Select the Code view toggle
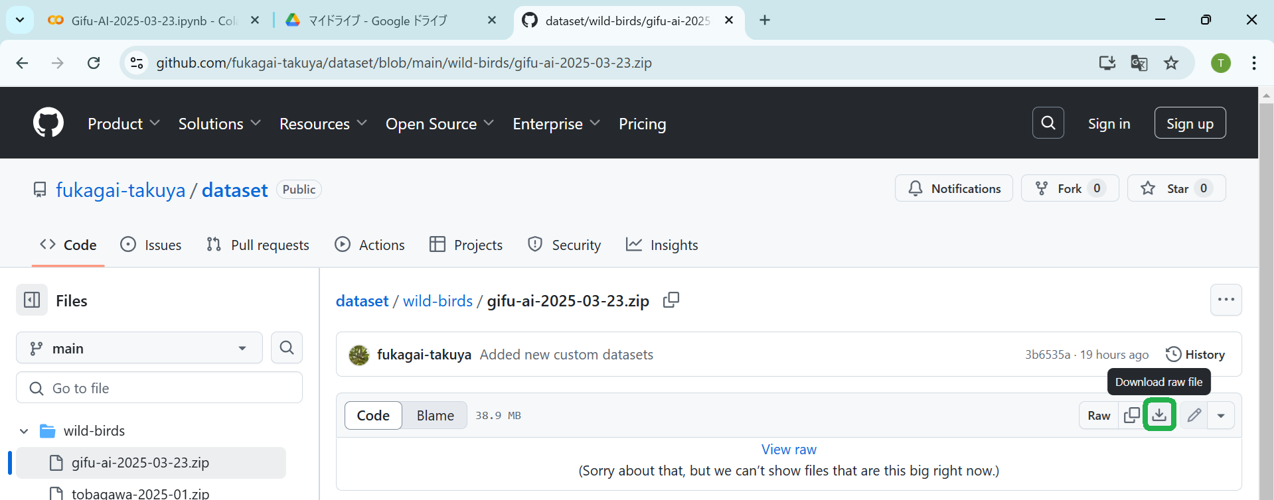The height and width of the screenshot is (500, 1274). [x=373, y=415]
